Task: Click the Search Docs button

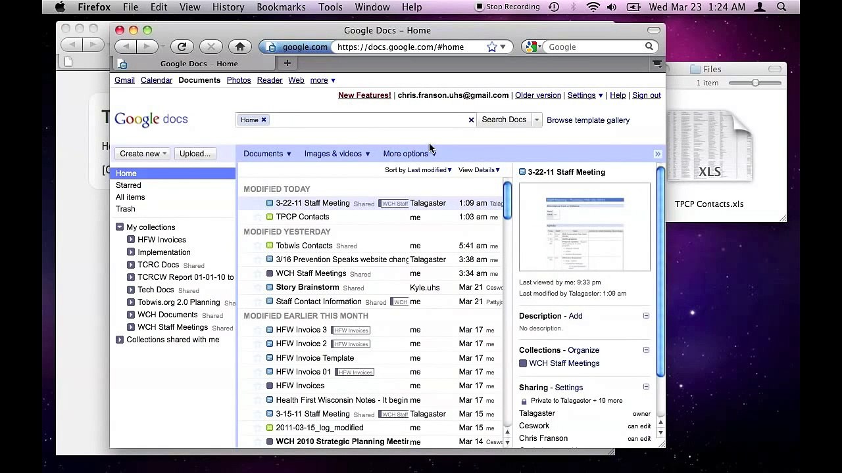Action: point(504,120)
